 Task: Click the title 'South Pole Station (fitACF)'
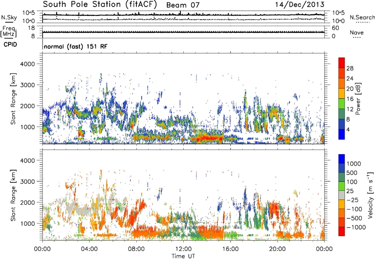click(100, 4)
